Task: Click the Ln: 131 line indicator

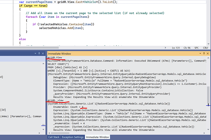Action: (x=176, y=48)
